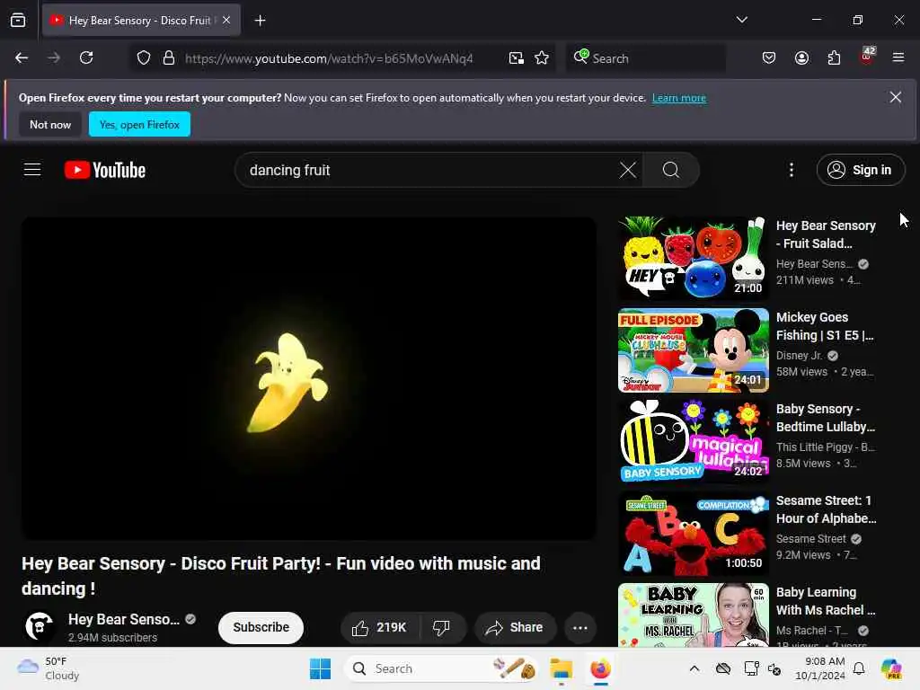Subscribe to Hey Bear Sensory channel
Screen dimensions: 920x690
(x=261, y=627)
